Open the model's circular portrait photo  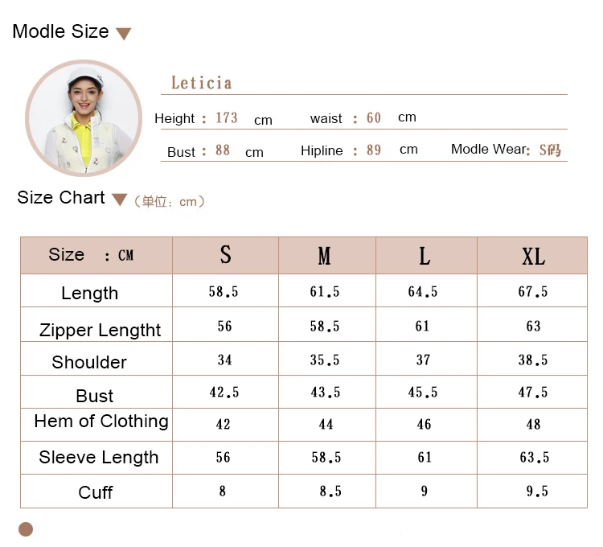coord(84,117)
